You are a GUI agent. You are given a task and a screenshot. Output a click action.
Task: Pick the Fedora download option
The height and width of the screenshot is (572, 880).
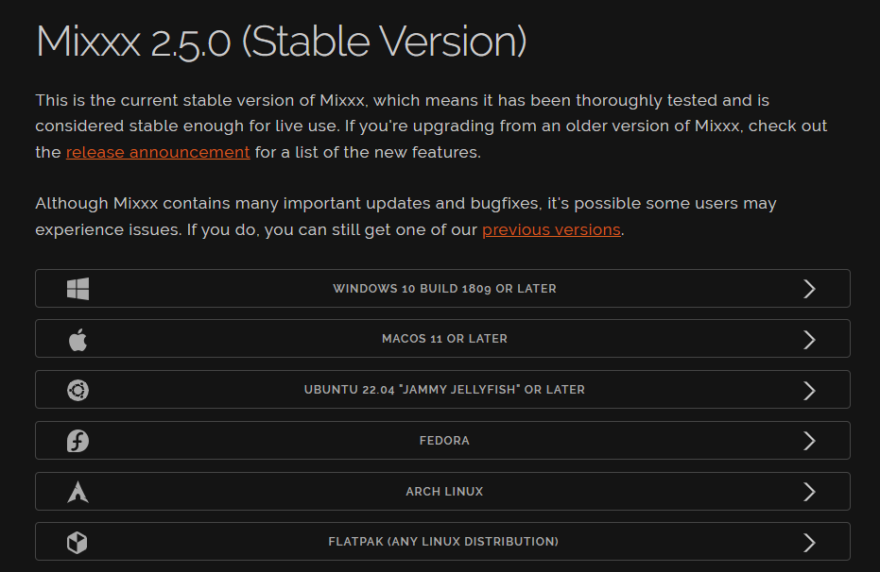tap(444, 441)
